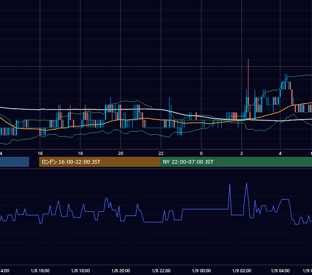This screenshot has width=312, height=275.
Task: Click the 1/9 00:00 time label
Action: 201,270
